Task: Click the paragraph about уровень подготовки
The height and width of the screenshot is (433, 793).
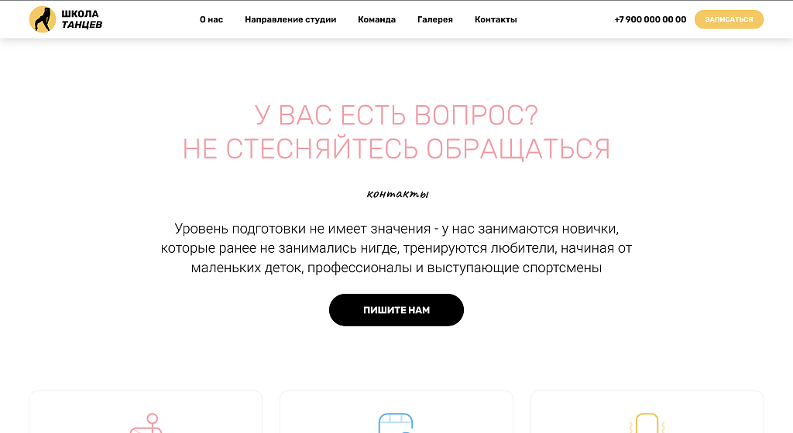Action: click(x=396, y=247)
